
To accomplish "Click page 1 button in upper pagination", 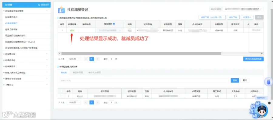I will pos(92,59).
